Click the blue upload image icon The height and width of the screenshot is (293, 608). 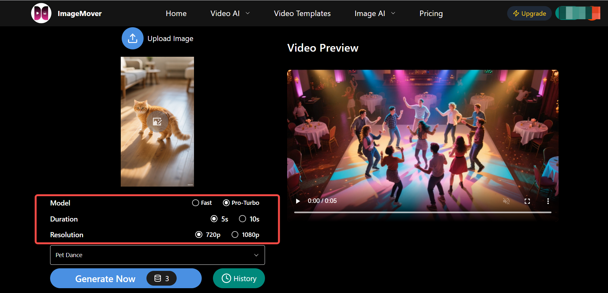(132, 38)
